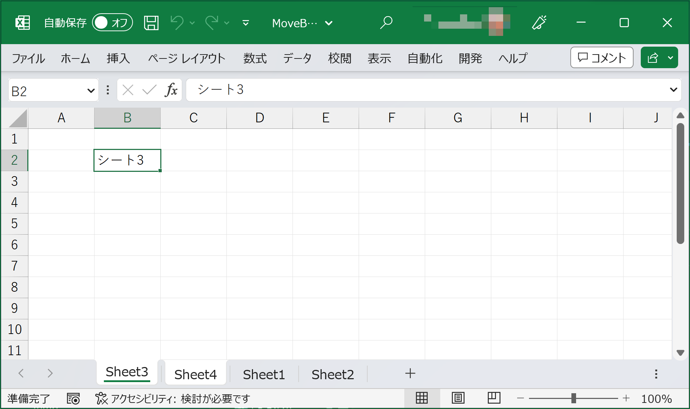The height and width of the screenshot is (409, 690).
Task: Switch to the Sheet1 tab
Action: 264,374
